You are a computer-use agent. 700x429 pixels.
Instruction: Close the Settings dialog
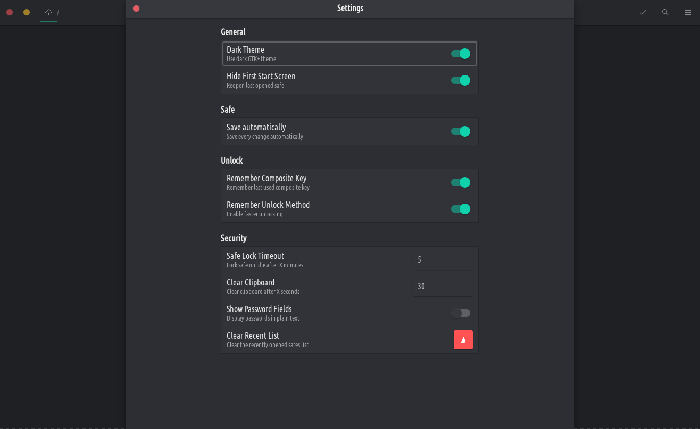click(x=136, y=9)
